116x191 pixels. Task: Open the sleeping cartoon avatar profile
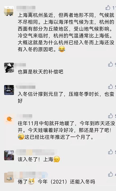click(9, 178)
